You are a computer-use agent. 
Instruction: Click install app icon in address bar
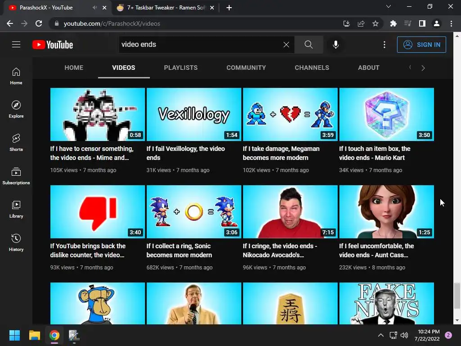(x=347, y=23)
